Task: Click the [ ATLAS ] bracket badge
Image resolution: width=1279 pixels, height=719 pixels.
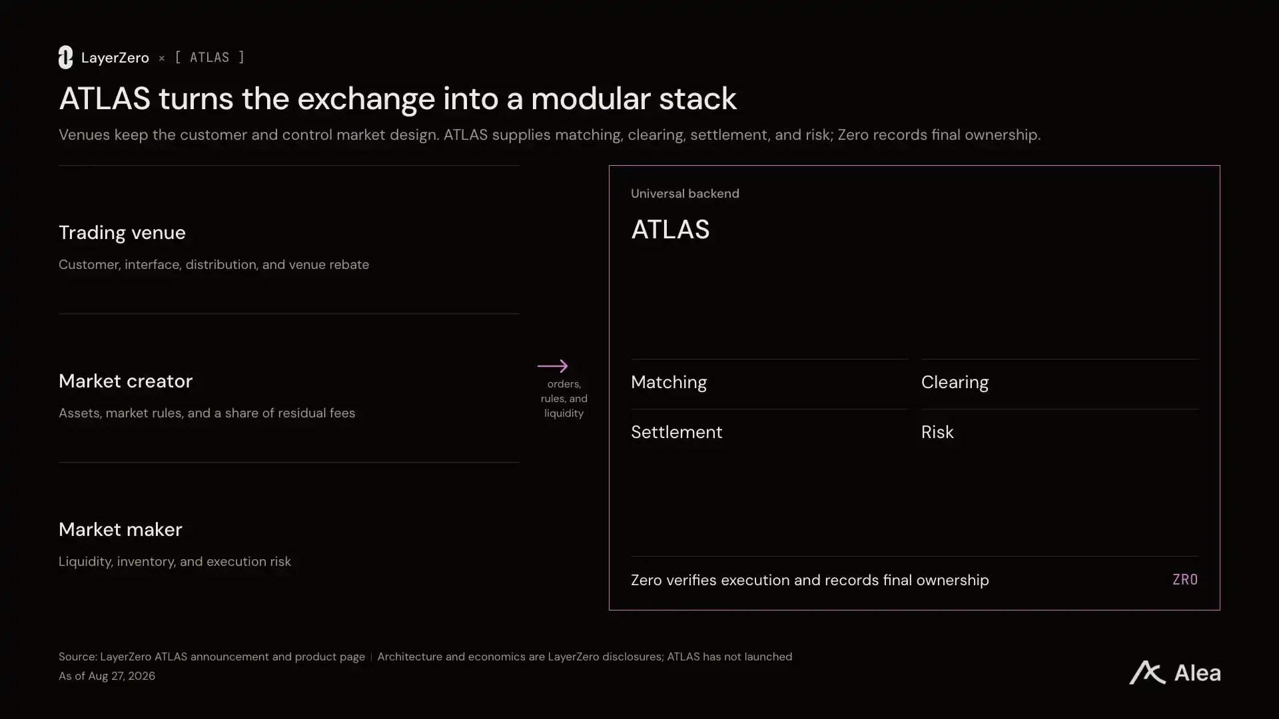Action: (210, 57)
